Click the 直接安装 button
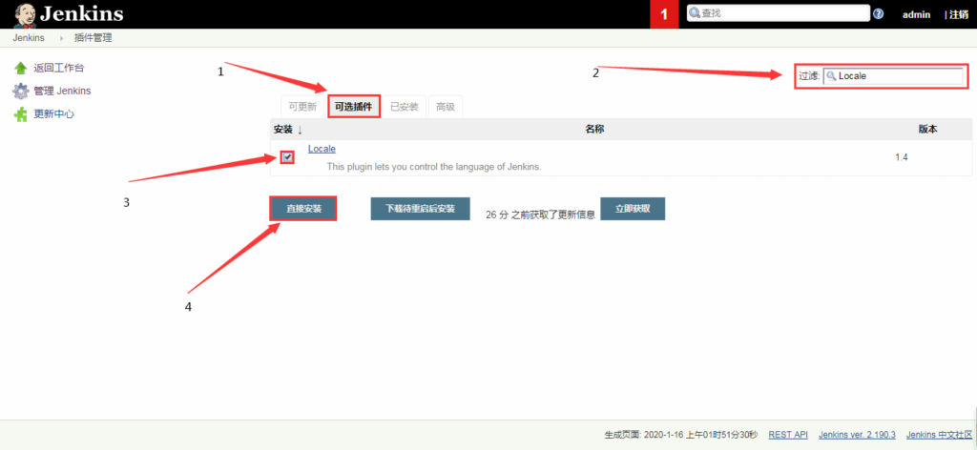Viewport: 977px width, 450px height. (x=303, y=209)
